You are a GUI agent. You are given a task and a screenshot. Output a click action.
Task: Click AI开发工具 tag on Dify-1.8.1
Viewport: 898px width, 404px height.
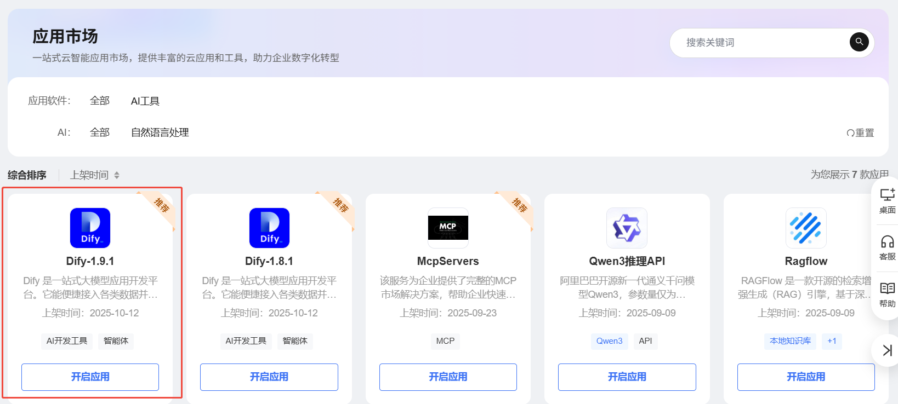point(246,341)
